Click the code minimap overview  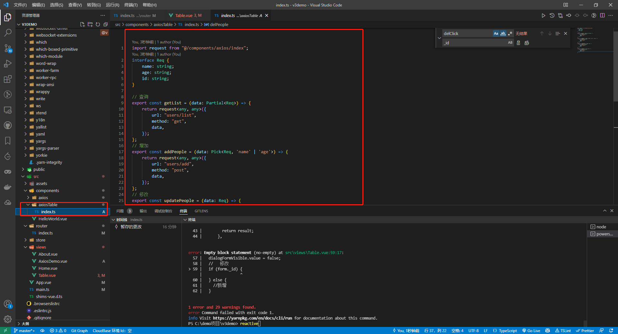click(595, 40)
